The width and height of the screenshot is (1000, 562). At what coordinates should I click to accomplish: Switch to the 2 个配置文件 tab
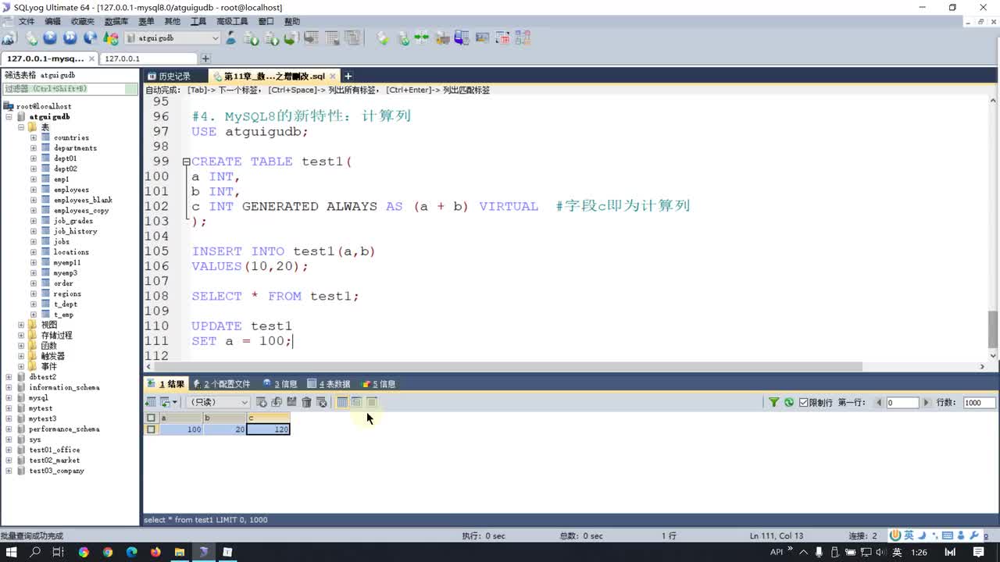[x=222, y=384]
